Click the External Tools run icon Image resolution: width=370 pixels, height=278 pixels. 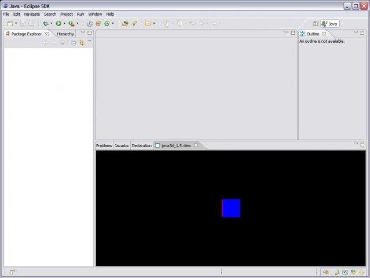[71, 24]
